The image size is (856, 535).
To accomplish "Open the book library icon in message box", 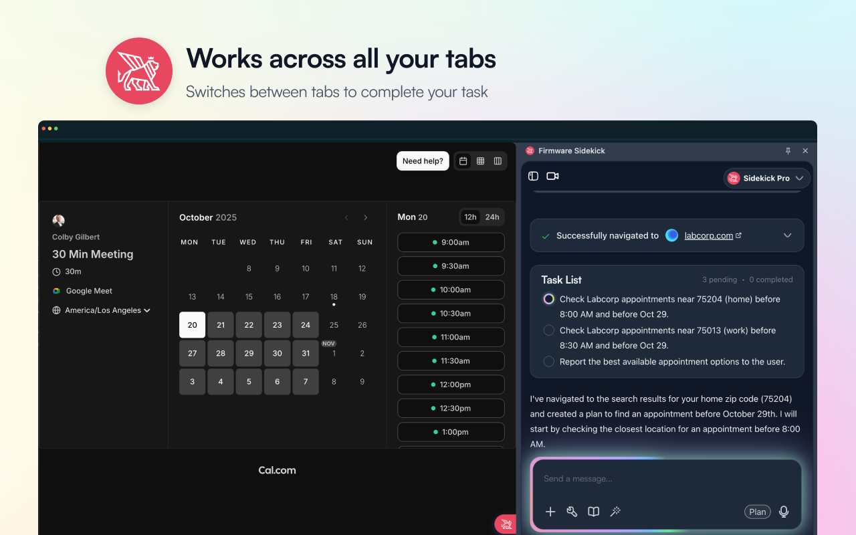I will (x=593, y=512).
